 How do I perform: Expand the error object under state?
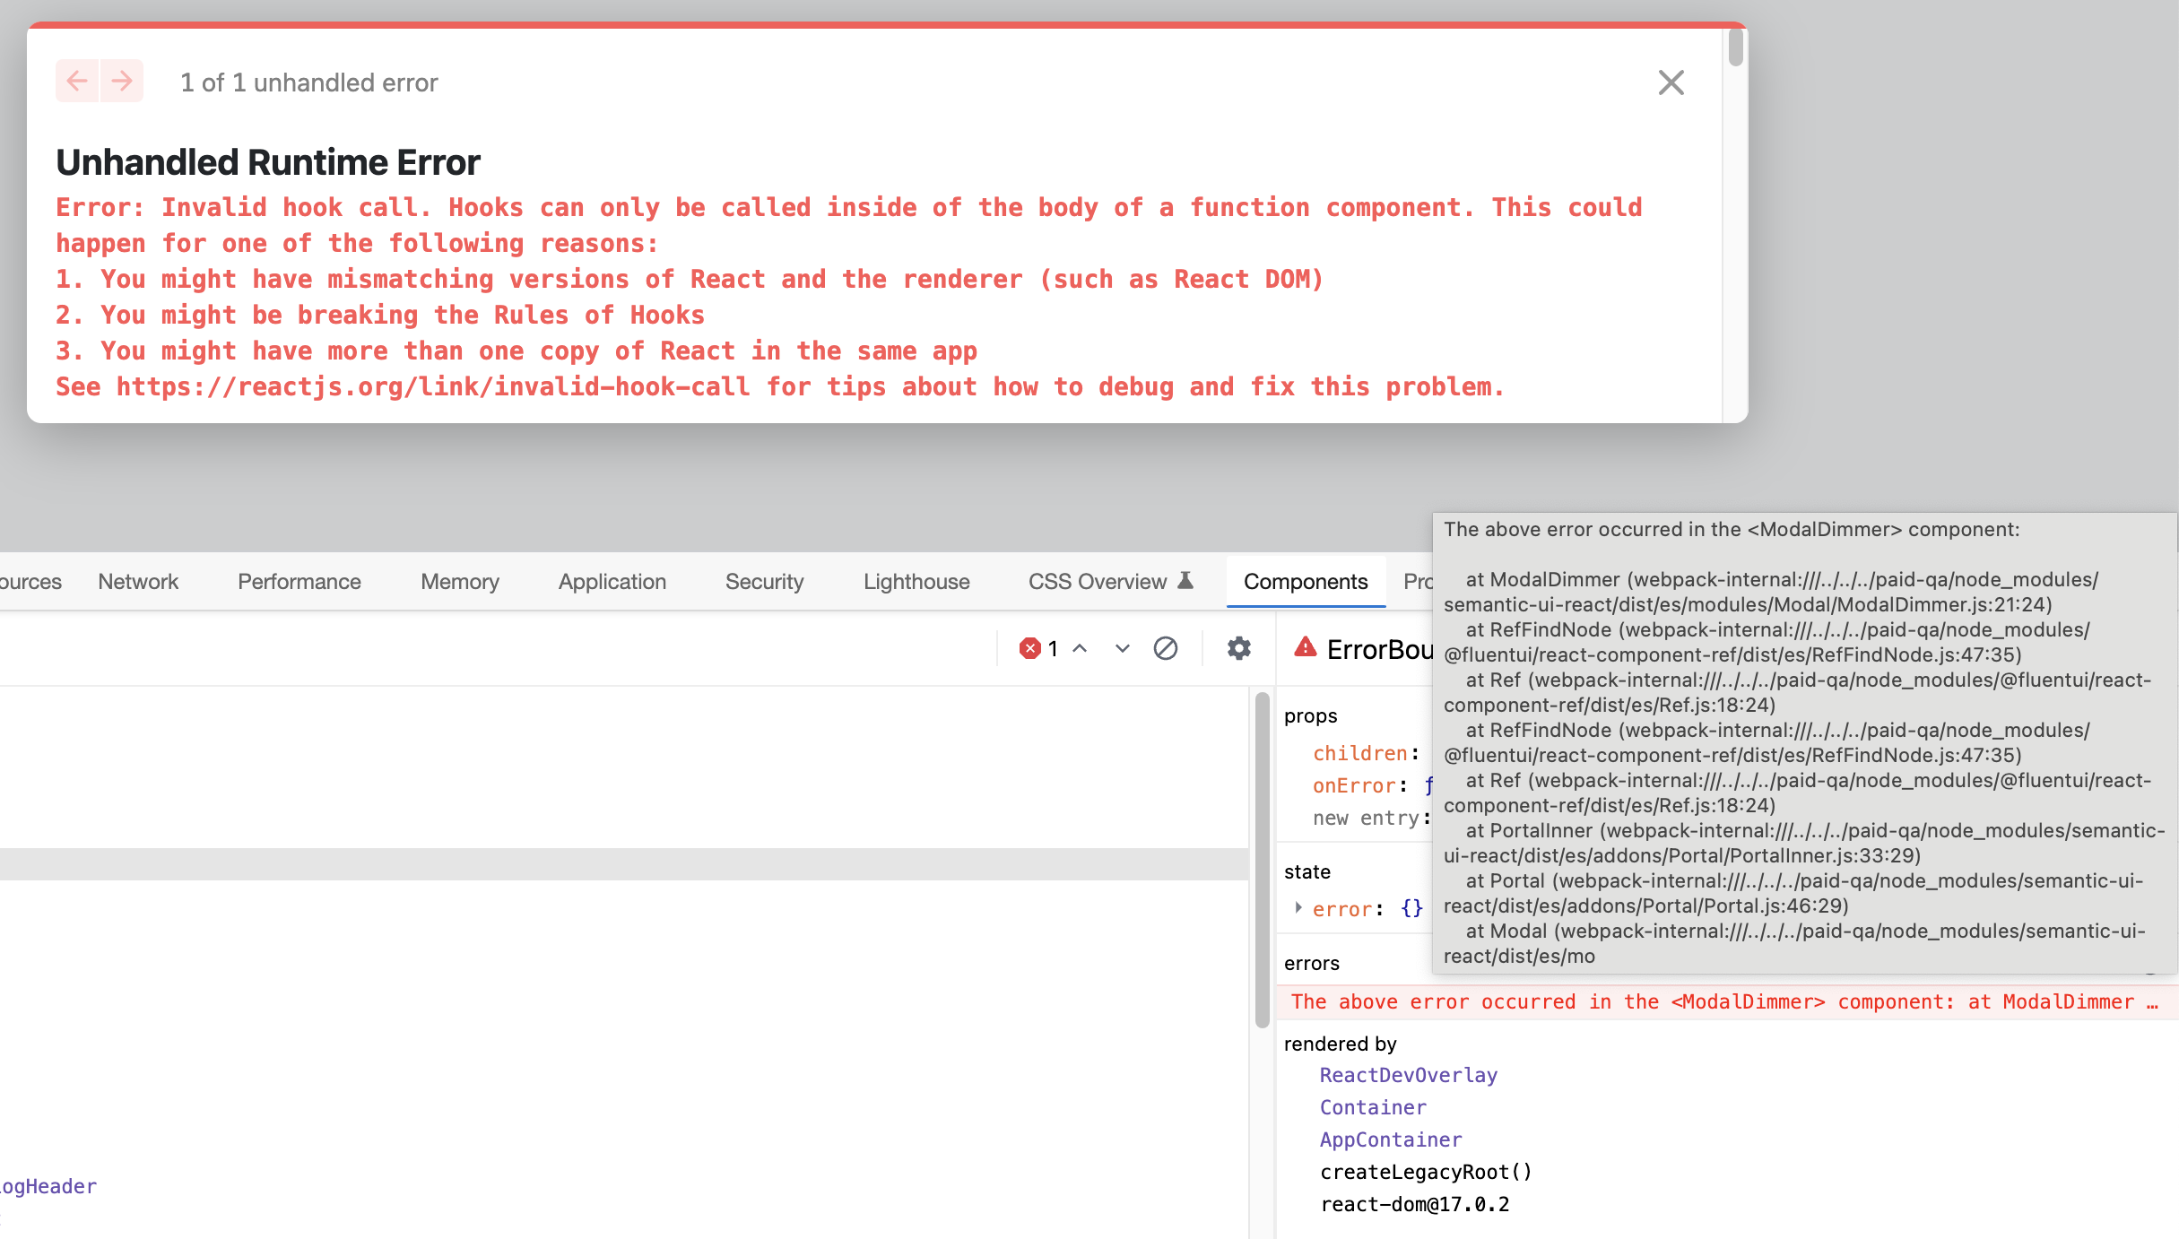pos(1298,908)
